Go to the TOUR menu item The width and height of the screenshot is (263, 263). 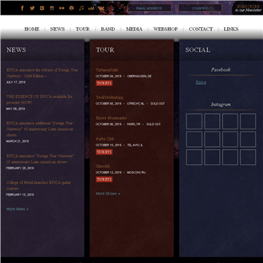[x=83, y=29]
